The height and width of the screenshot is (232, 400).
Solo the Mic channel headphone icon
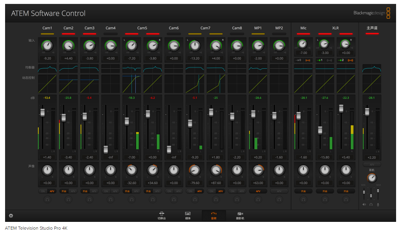(303, 200)
